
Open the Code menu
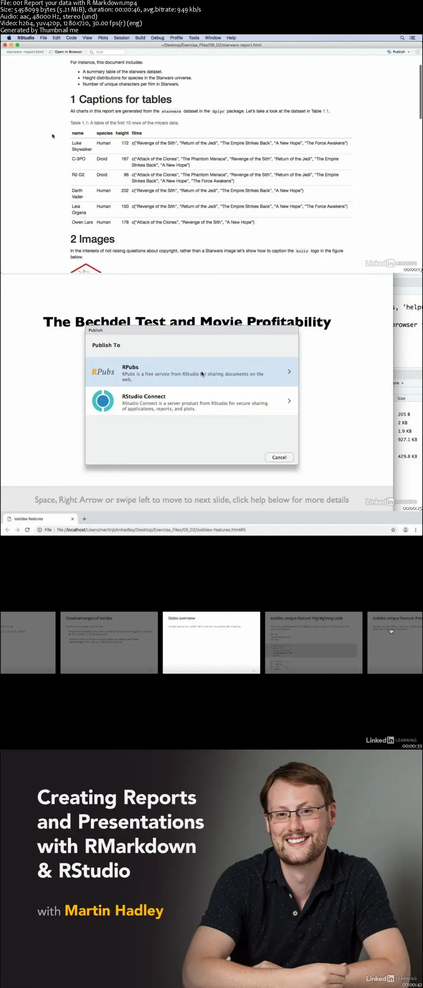(x=71, y=38)
